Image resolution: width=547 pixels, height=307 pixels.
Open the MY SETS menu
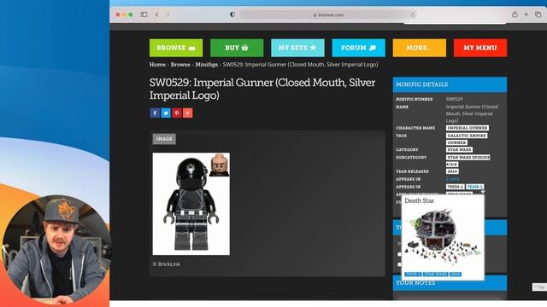tap(297, 48)
